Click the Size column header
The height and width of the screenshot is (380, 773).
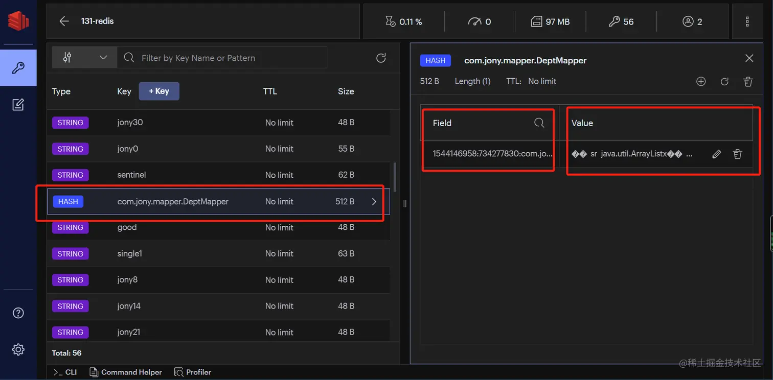tap(346, 91)
